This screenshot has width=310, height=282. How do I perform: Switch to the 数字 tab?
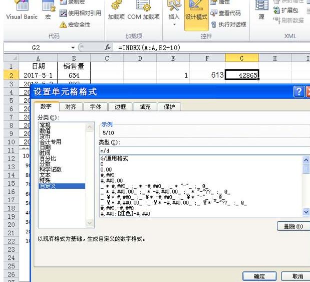(x=46, y=106)
